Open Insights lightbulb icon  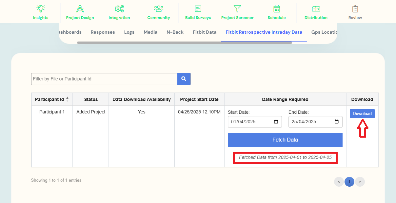(41, 9)
